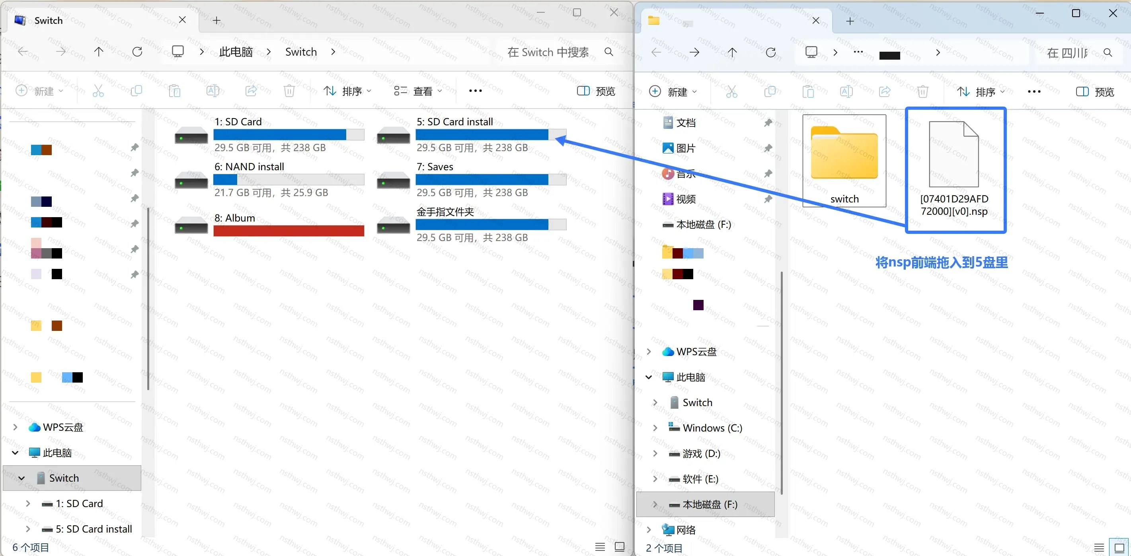Refresh the right Explorer window
1131x556 pixels.
click(x=770, y=52)
